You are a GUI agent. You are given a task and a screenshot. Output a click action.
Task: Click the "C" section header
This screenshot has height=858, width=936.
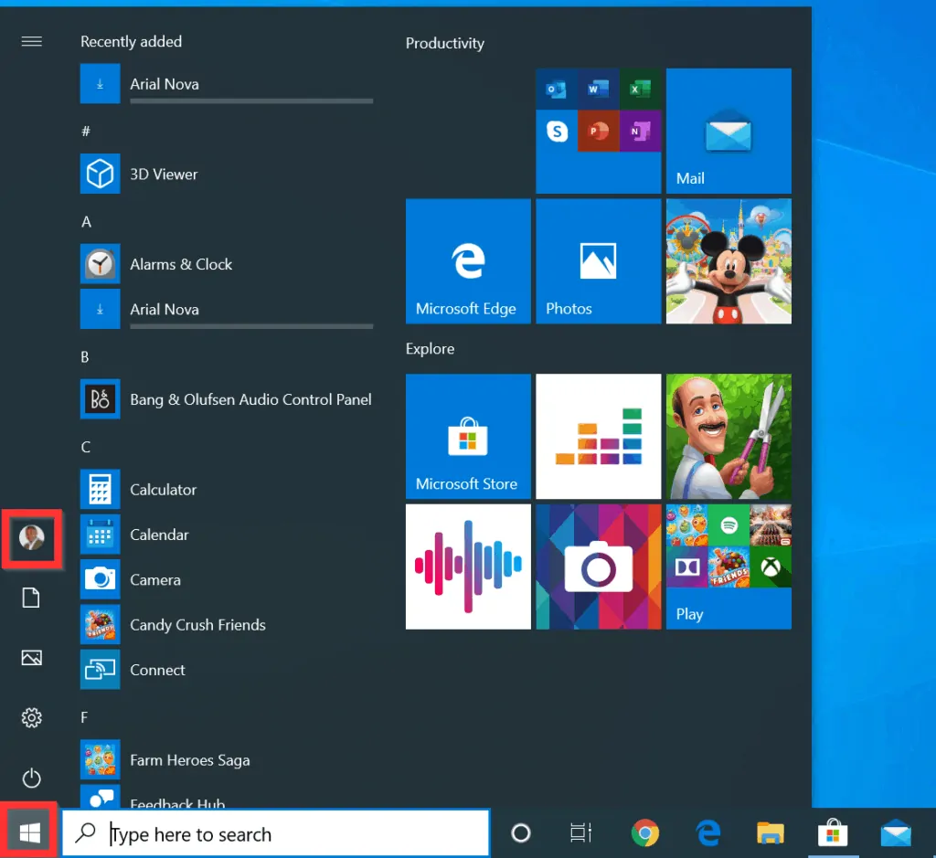point(85,447)
